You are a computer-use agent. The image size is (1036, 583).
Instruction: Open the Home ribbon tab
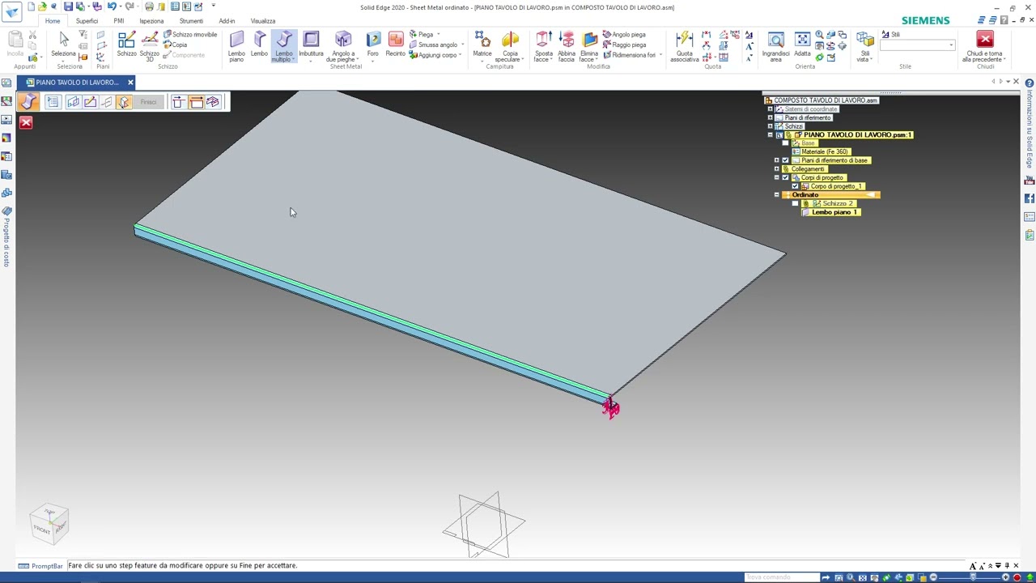[x=52, y=20]
